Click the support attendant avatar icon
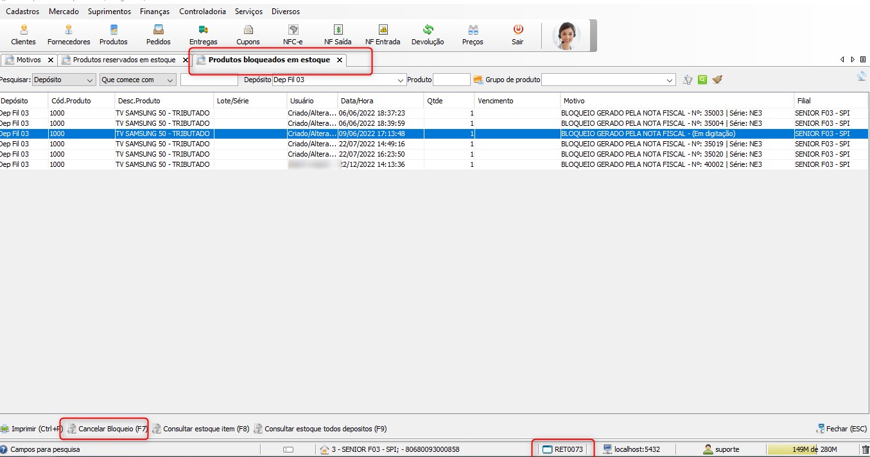The height and width of the screenshot is (457, 870). 566,35
